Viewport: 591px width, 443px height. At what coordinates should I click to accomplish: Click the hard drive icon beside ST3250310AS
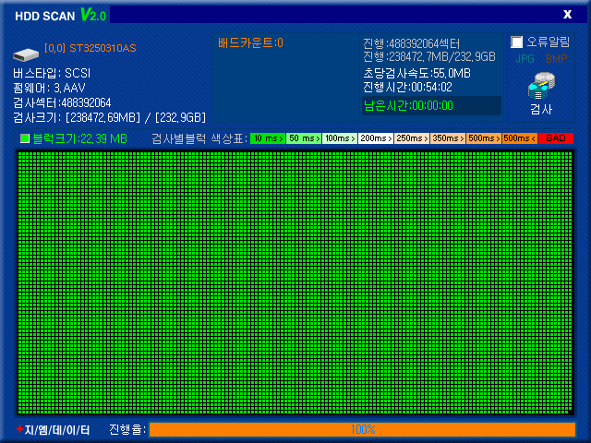point(26,55)
